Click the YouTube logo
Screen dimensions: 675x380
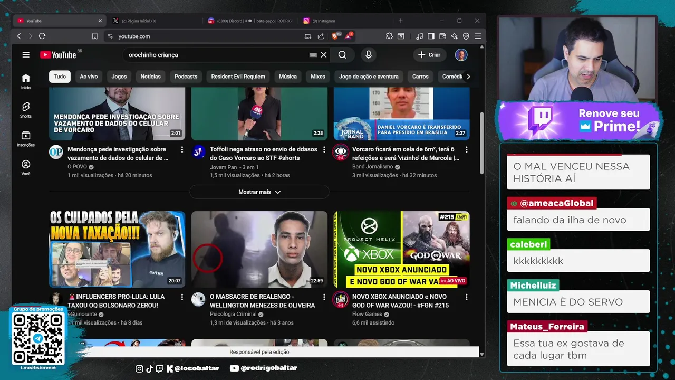coord(58,55)
